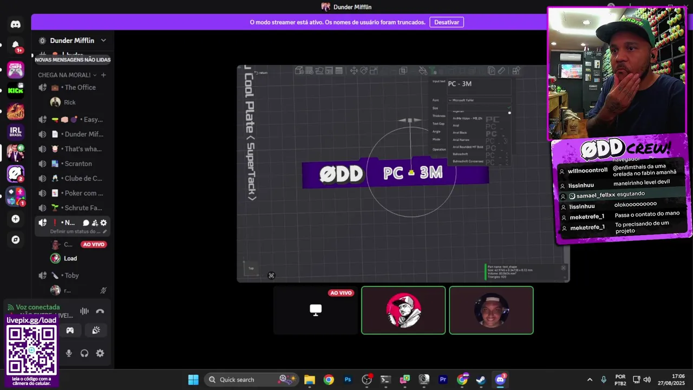Join the Poker com... voice channel
Screen dimensions: 693x390
point(73,193)
